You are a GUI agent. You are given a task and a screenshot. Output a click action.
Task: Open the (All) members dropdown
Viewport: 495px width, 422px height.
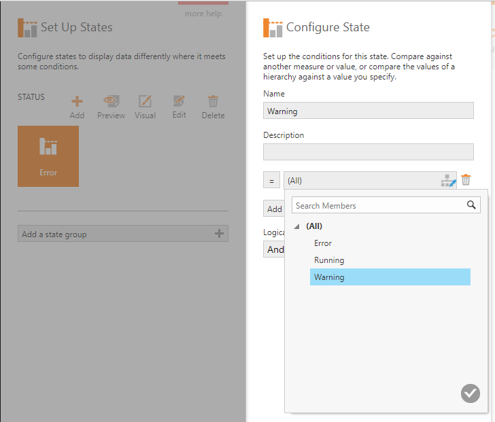pyautogui.click(x=360, y=181)
